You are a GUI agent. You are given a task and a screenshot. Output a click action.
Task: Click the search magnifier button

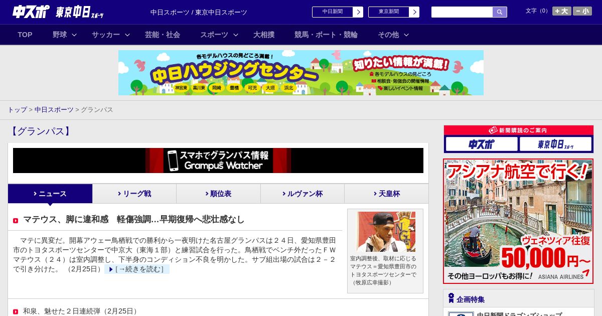click(x=500, y=12)
